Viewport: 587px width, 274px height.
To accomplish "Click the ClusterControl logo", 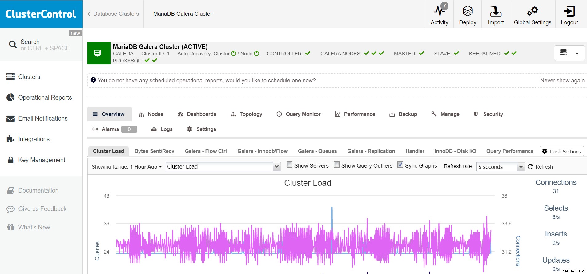I will [41, 14].
